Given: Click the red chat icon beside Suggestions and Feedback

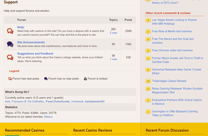Looking at the screenshot, I should tap(10, 57).
